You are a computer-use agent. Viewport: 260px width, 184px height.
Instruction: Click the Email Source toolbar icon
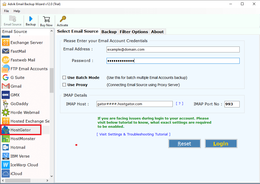pos(13,19)
